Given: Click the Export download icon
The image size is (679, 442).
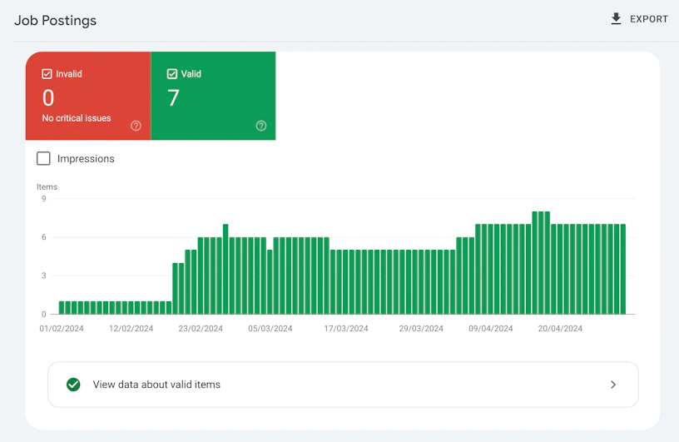Looking at the screenshot, I should [x=616, y=18].
